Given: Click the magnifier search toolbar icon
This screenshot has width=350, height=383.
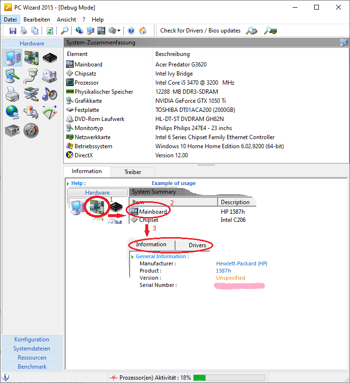Looking at the screenshot, I should 64,31.
